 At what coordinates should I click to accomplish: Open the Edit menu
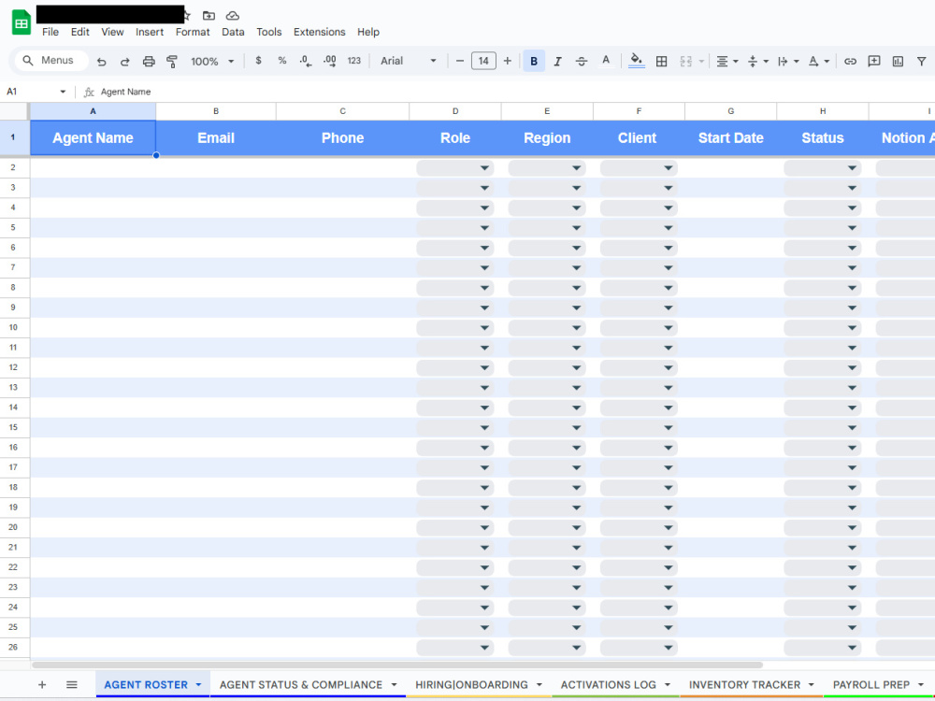(x=79, y=32)
